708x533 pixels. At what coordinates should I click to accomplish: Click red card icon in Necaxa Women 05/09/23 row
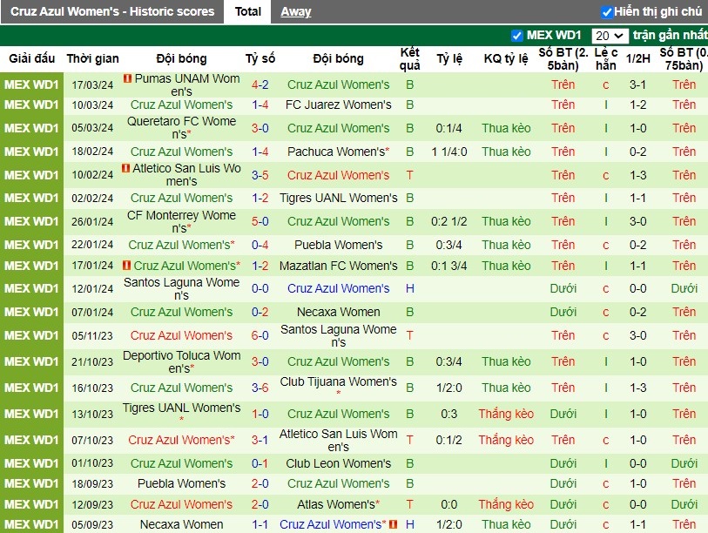[394, 524]
